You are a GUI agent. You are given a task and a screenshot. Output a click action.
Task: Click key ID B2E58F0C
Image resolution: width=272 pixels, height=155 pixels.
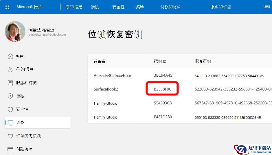(163, 89)
